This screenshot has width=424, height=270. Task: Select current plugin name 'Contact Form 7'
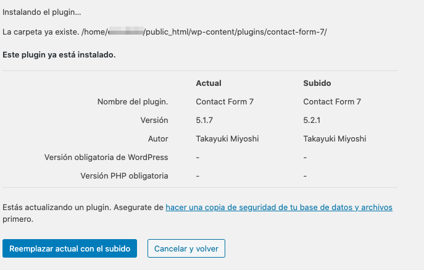point(225,102)
